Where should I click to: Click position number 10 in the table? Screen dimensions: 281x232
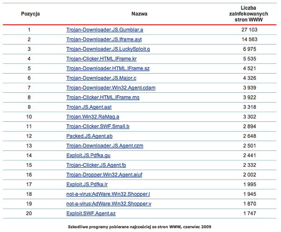(x=29, y=117)
